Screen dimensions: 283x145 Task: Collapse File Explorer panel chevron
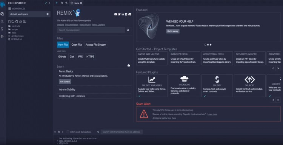(x=50, y=3)
